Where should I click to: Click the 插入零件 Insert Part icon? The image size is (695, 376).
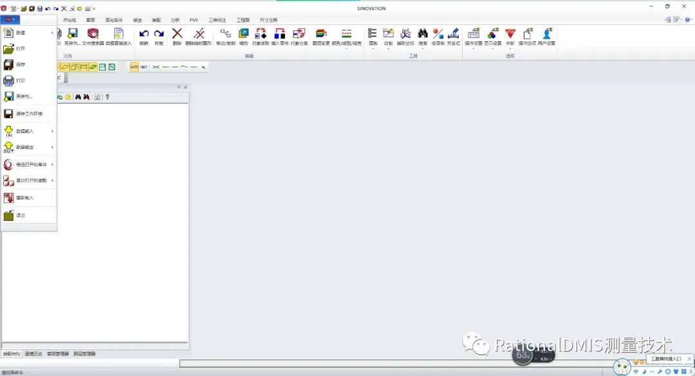point(280,37)
